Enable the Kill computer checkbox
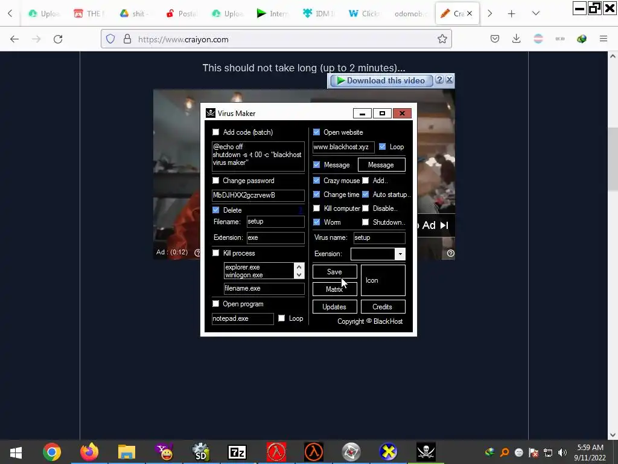 (316, 208)
